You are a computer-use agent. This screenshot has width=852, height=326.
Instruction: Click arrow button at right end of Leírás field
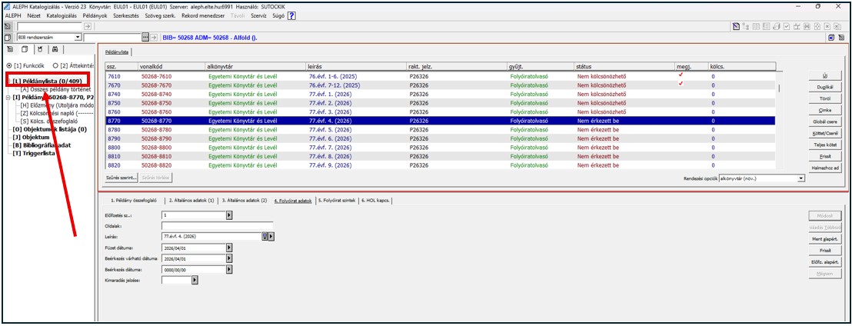[271, 236]
